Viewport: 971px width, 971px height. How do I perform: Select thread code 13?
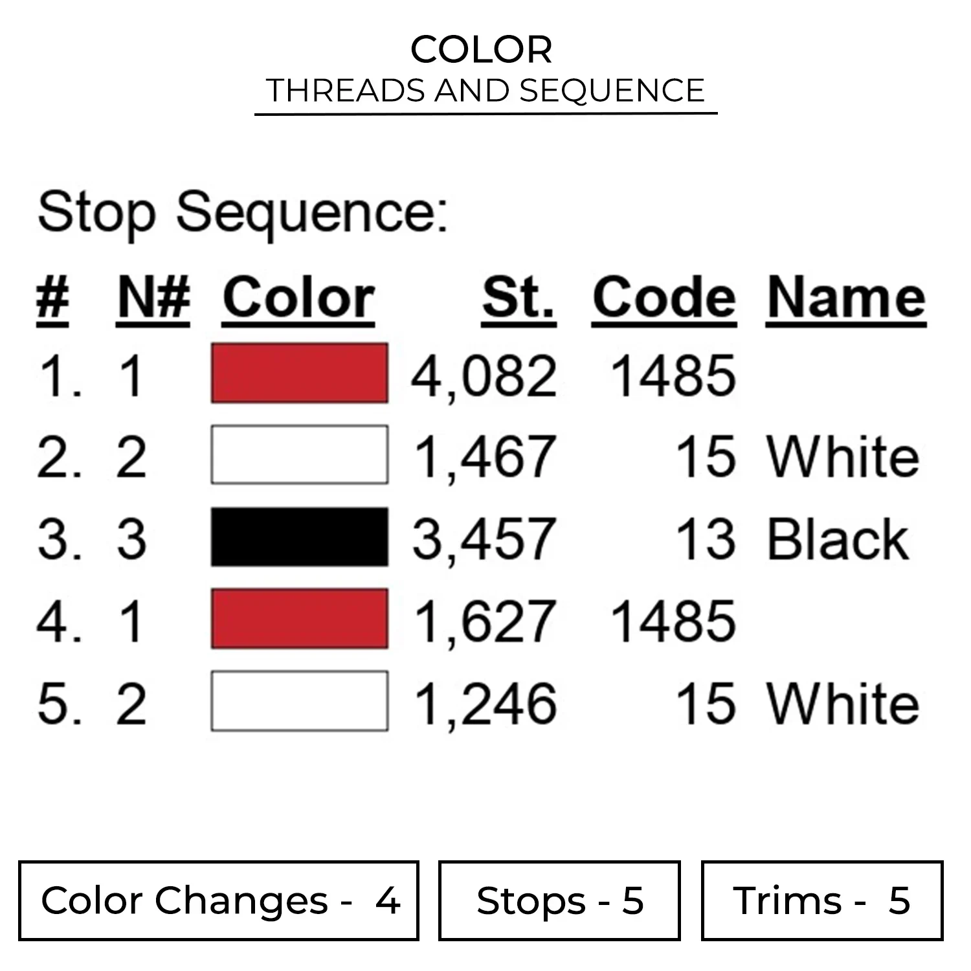pos(706,539)
